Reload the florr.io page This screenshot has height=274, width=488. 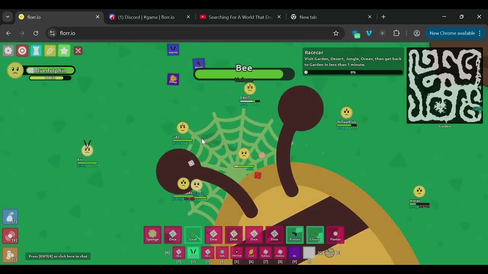(36, 33)
